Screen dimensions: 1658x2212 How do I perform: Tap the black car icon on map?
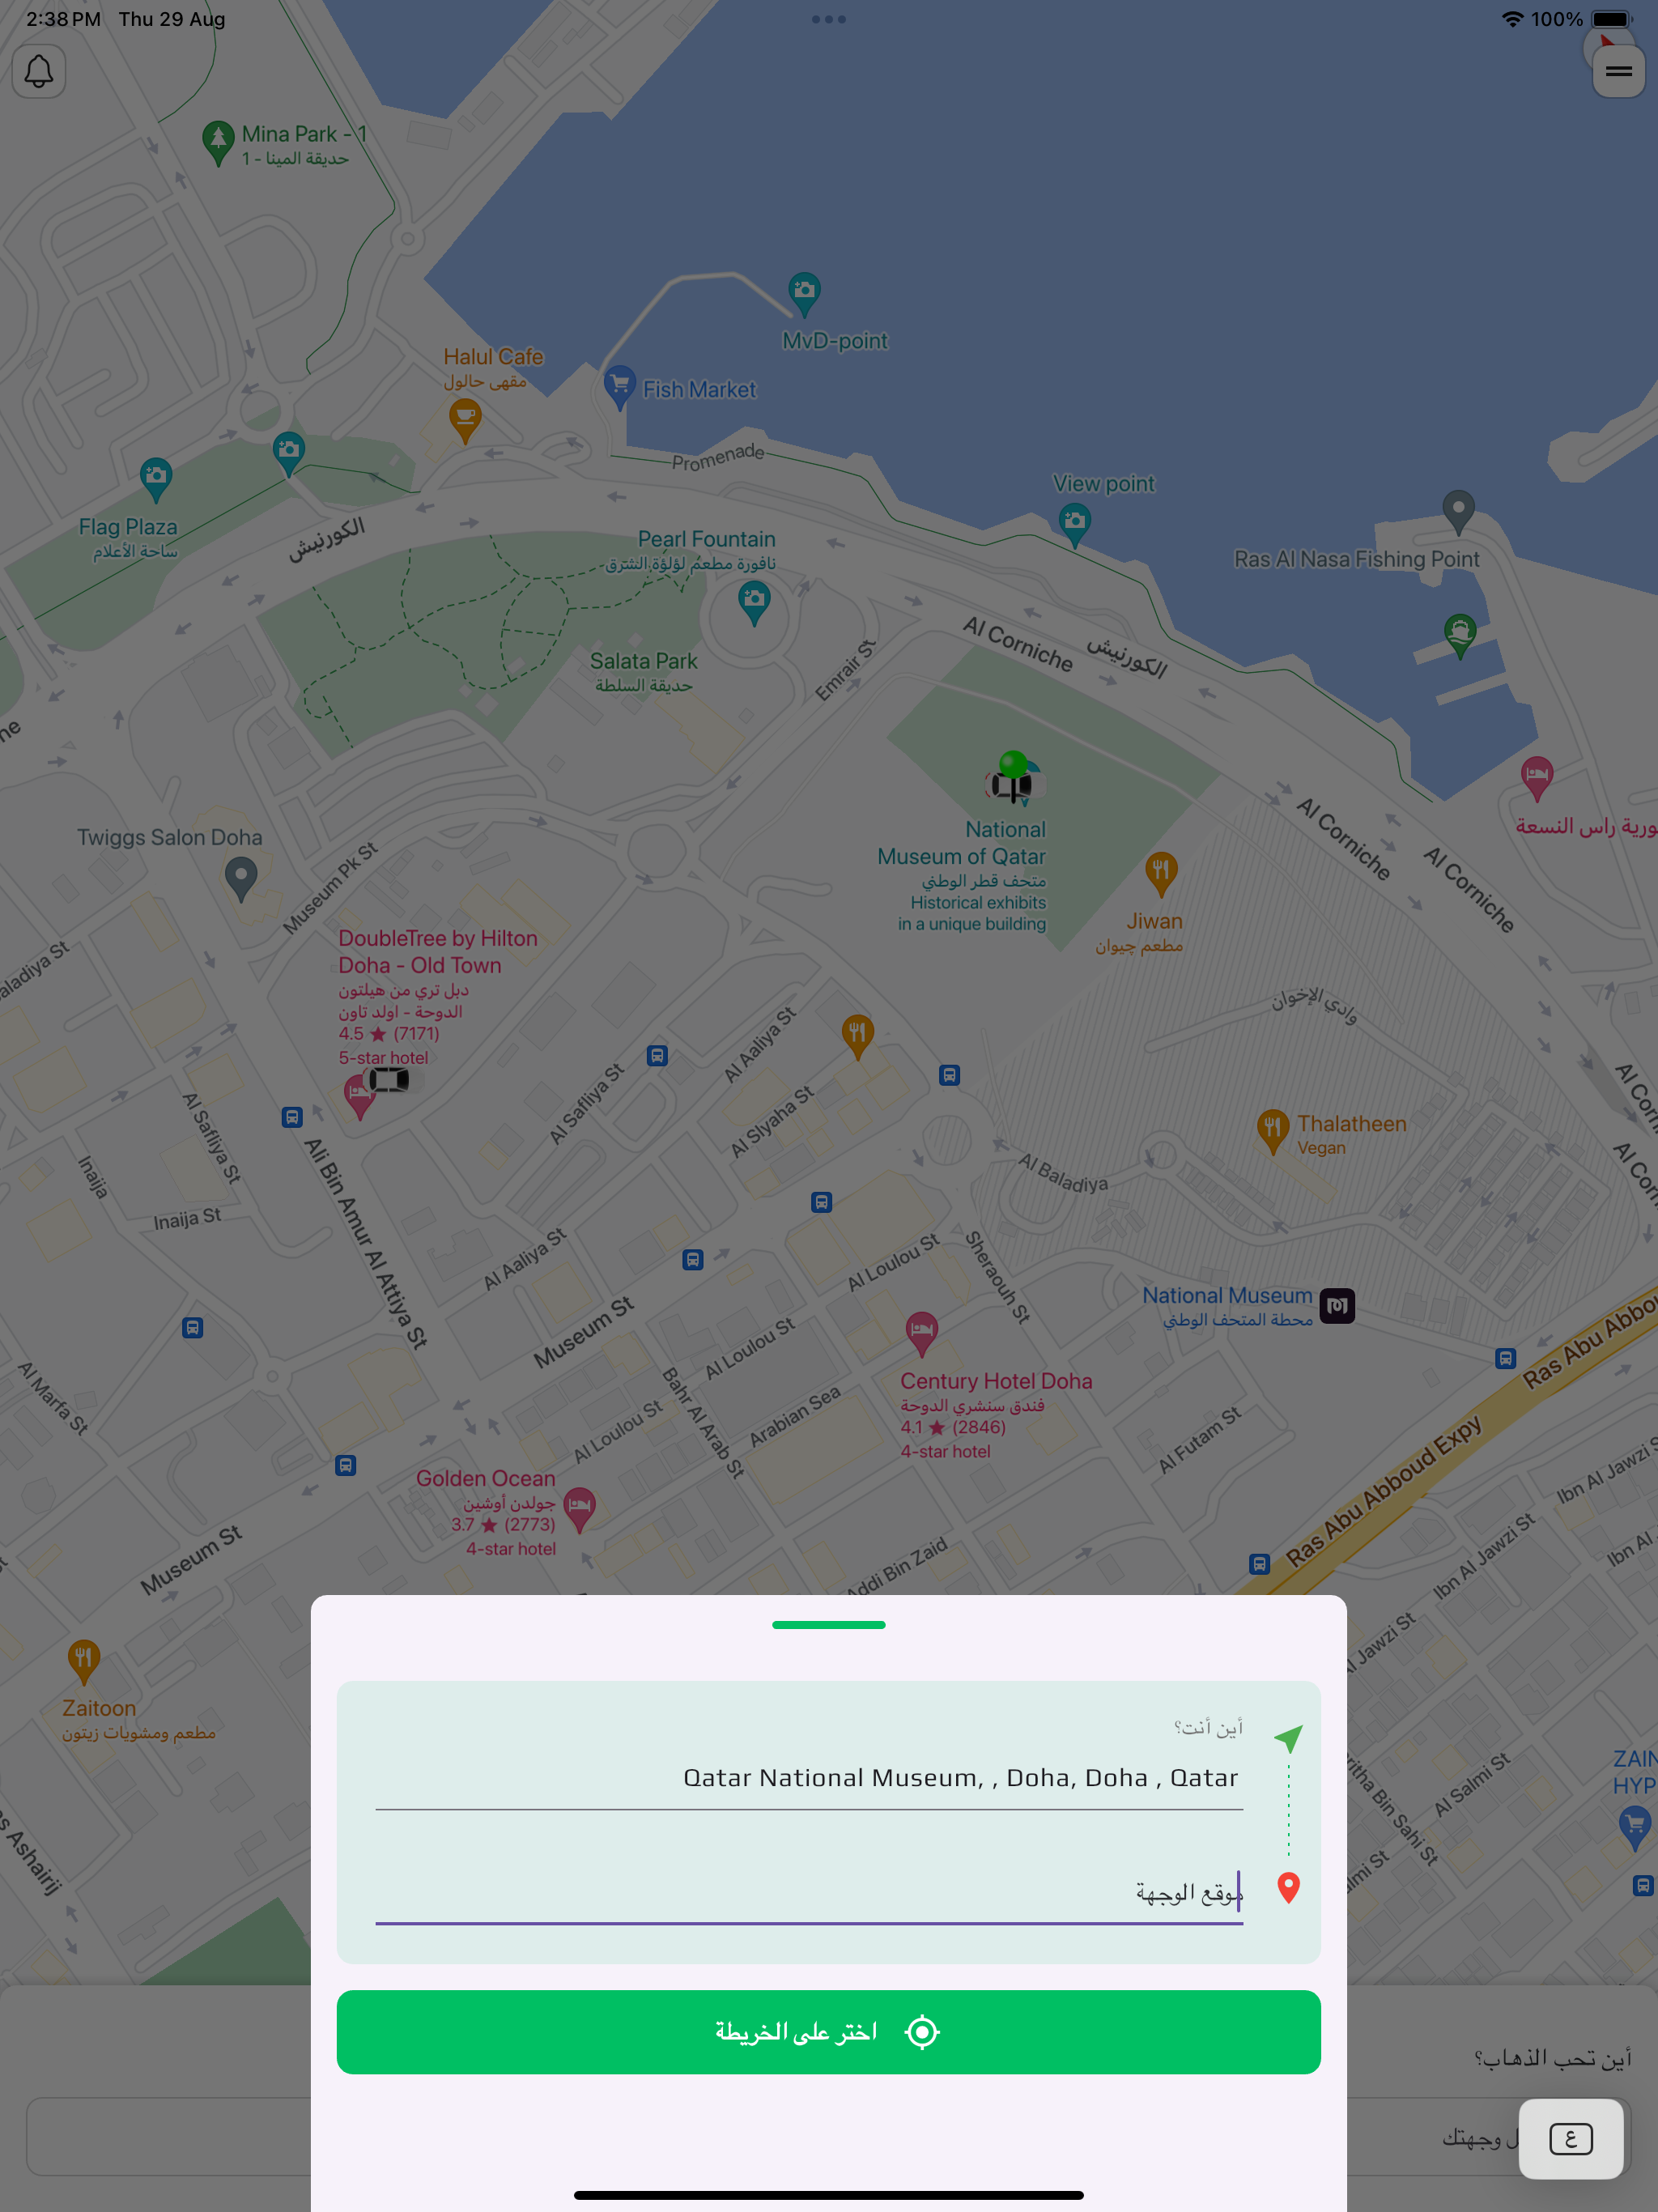[x=389, y=1080]
